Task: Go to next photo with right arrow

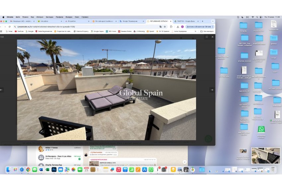Action: pyautogui.click(x=212, y=90)
